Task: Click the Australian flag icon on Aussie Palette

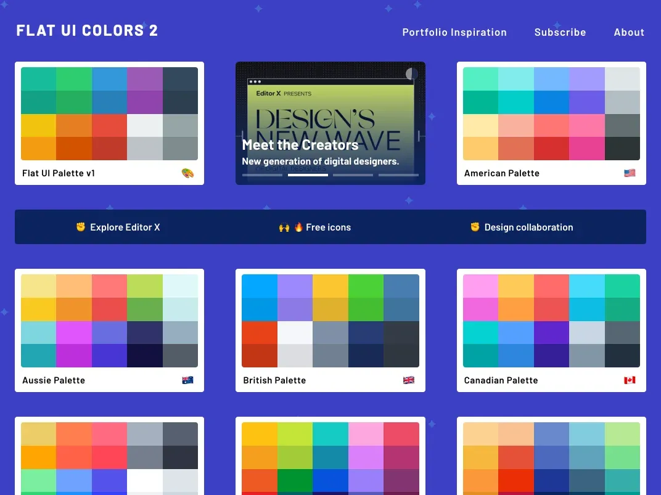Action: point(187,380)
